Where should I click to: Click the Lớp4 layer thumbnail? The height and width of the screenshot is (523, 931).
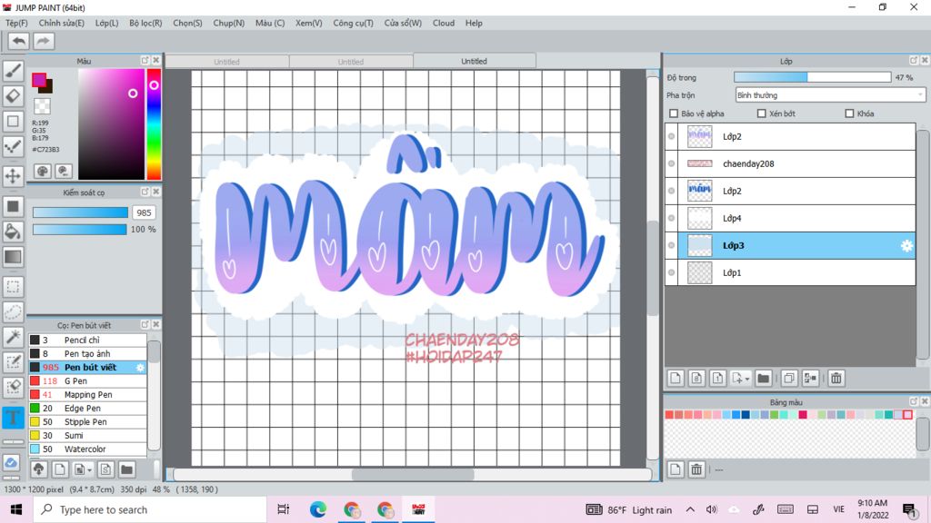[x=699, y=218]
